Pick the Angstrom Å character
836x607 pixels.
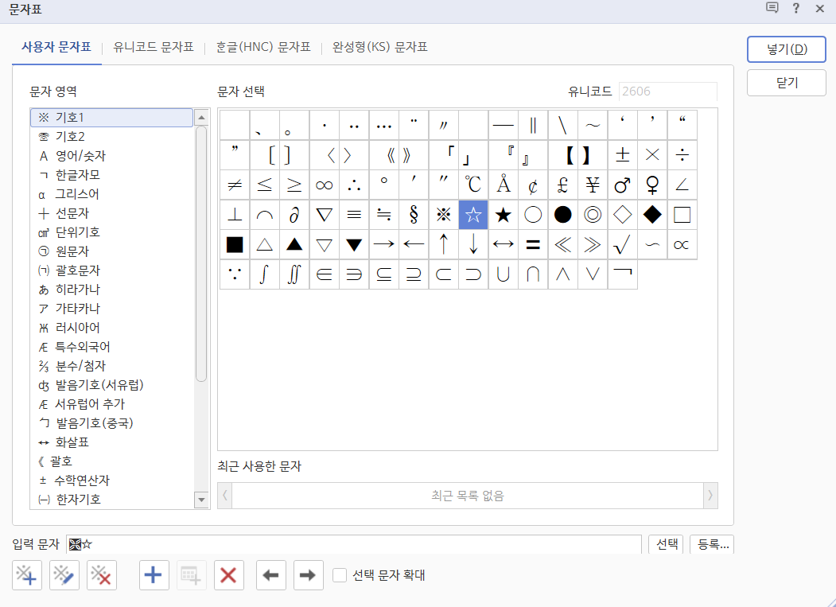coord(503,185)
